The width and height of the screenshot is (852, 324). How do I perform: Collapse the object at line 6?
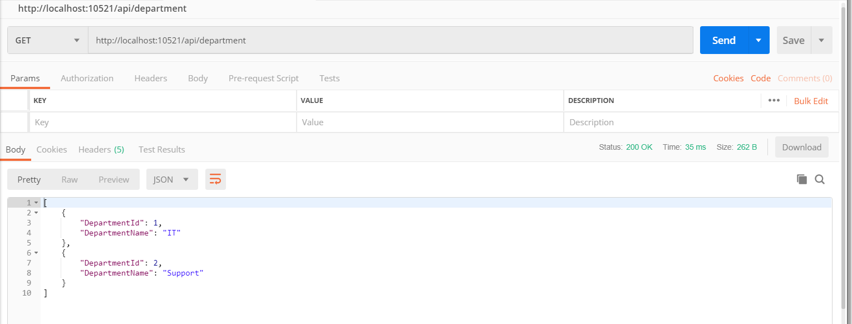[x=36, y=253]
